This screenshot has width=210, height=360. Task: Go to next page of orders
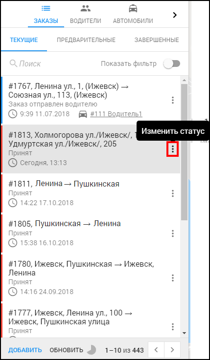[172, 350]
